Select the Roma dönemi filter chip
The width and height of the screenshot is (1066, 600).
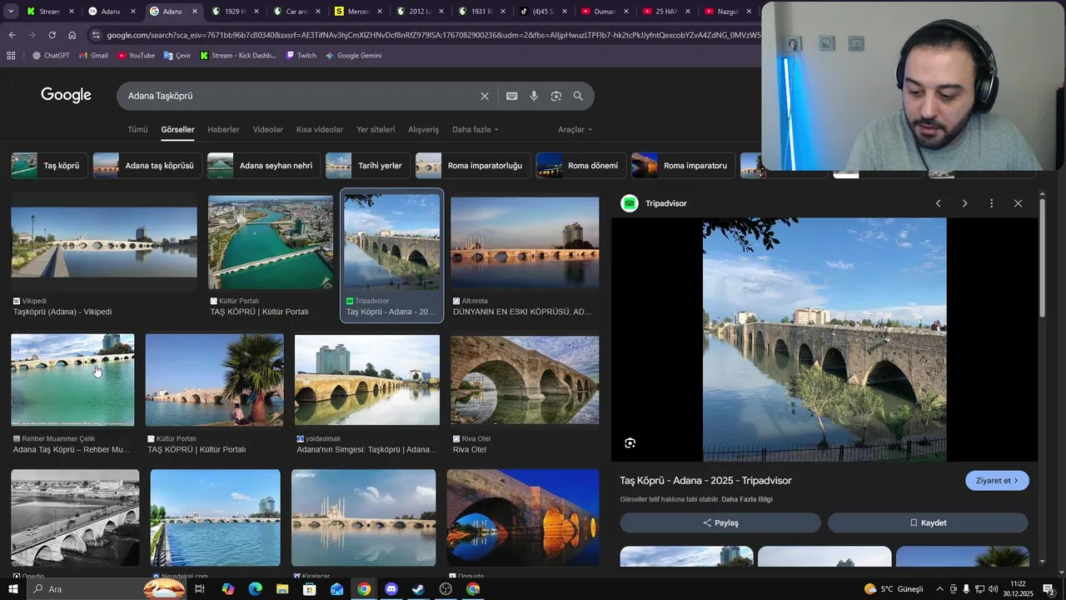tap(580, 166)
